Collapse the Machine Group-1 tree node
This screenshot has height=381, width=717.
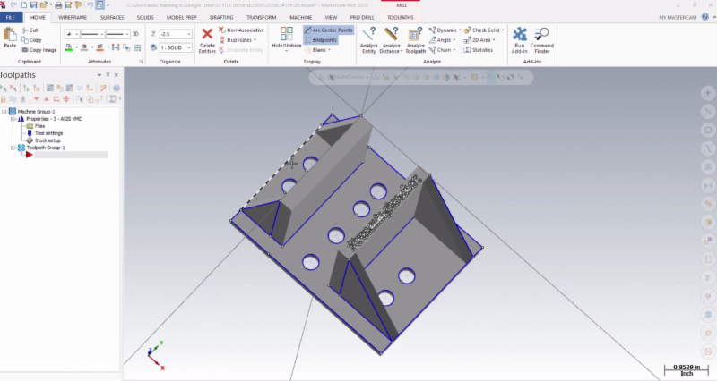4,112
